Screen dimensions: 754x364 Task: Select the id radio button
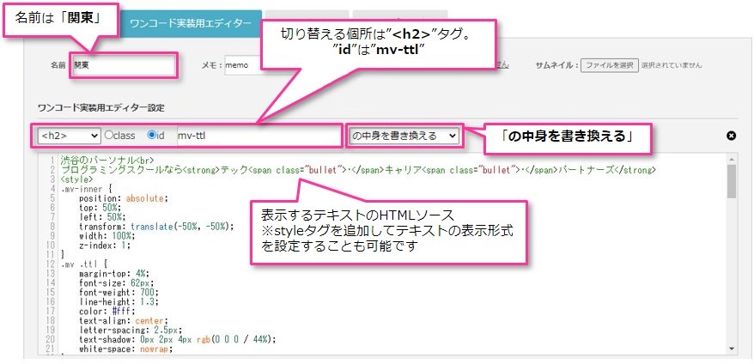pos(151,136)
